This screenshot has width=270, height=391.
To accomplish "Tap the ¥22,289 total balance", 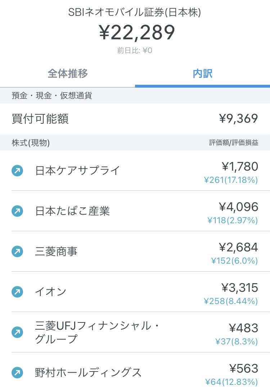I will click(x=137, y=32).
